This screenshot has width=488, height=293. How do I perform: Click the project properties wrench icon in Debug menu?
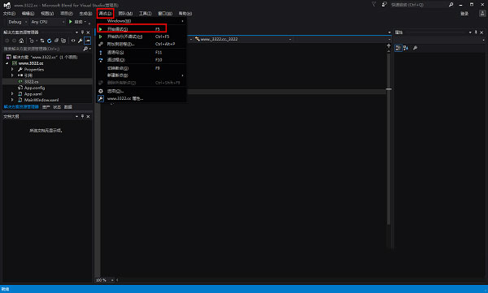click(x=101, y=98)
